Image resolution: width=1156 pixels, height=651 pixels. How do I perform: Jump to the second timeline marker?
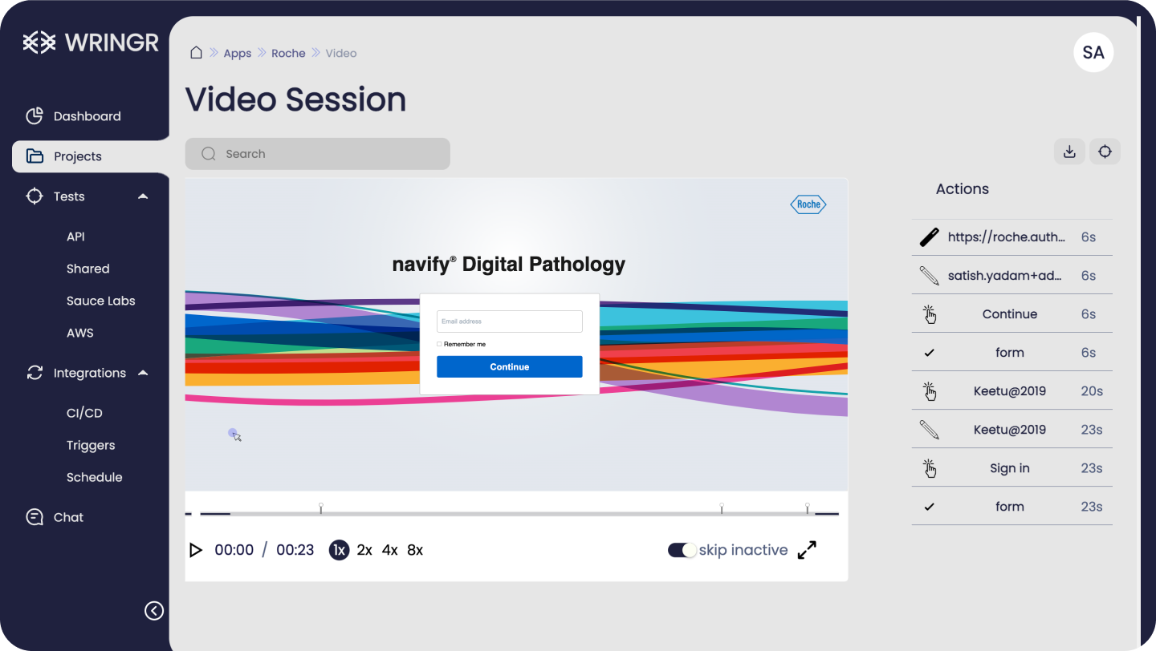click(x=722, y=507)
